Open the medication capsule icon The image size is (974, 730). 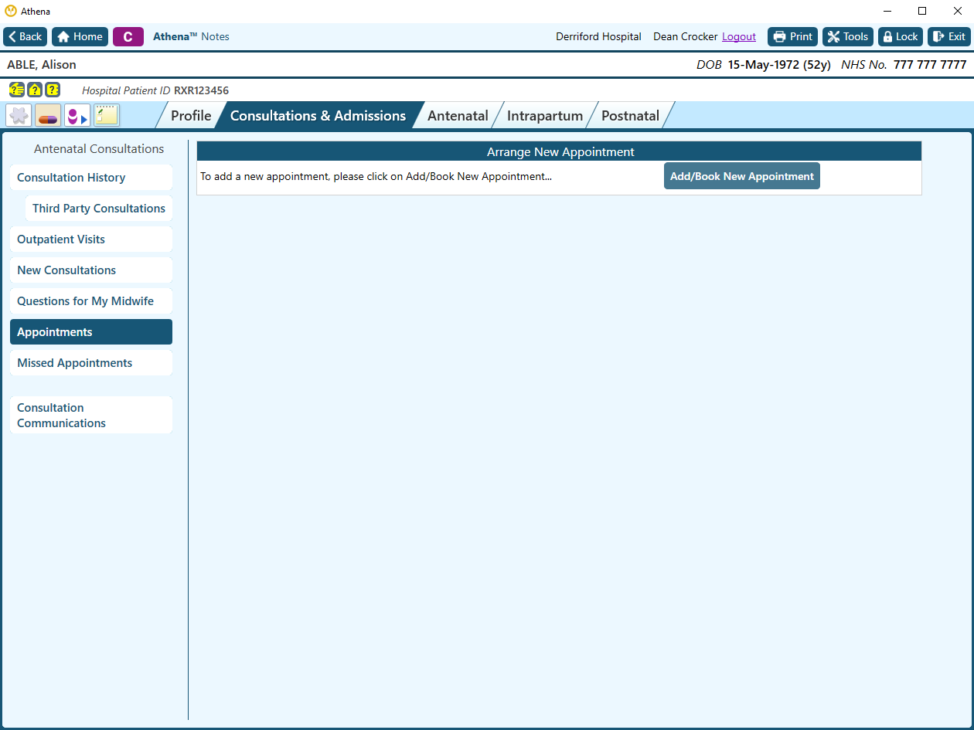pos(48,115)
